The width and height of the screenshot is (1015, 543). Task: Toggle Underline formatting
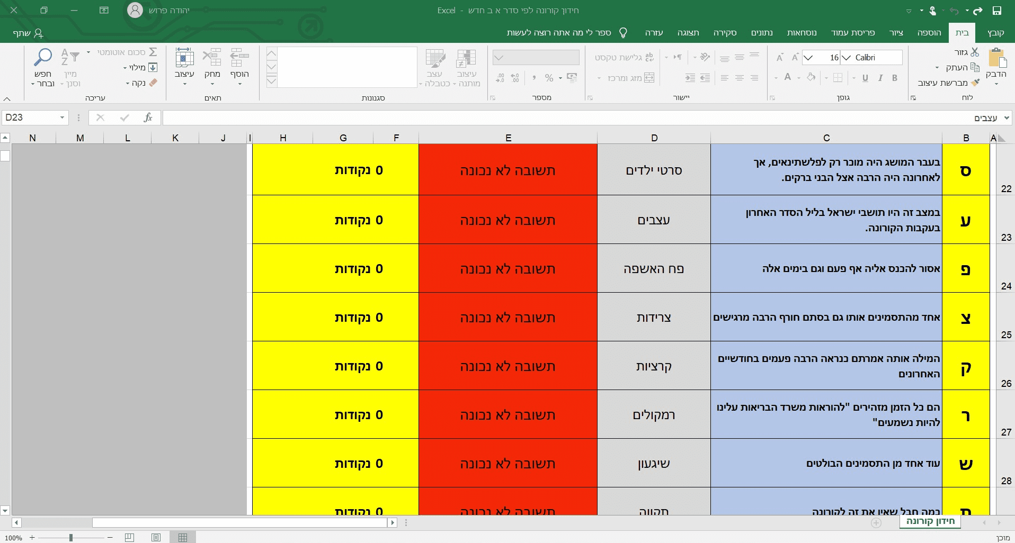point(865,78)
